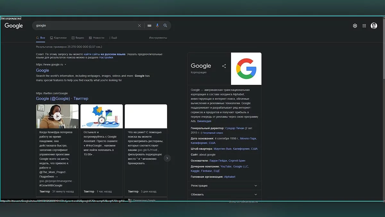Open YouTube subsidiary link

tap(226, 167)
